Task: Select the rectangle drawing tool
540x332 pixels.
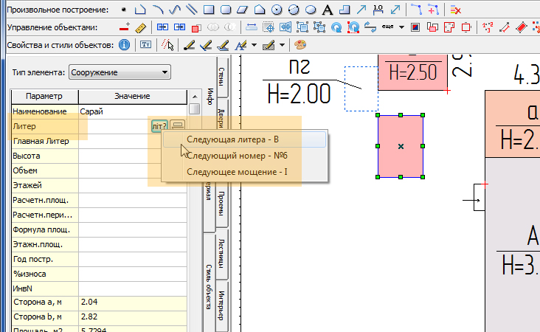Action: pos(209,10)
